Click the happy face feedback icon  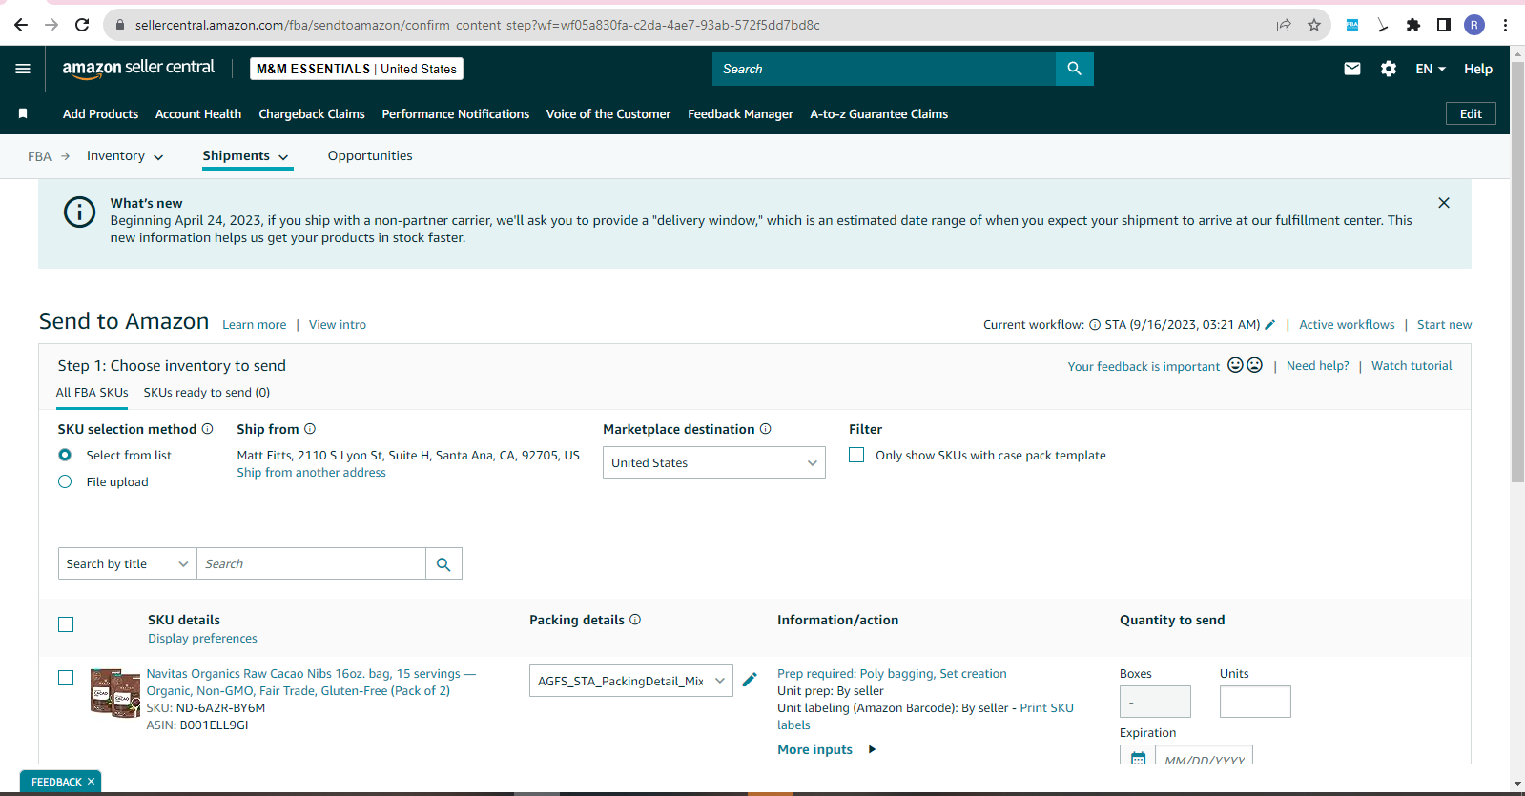1236,365
